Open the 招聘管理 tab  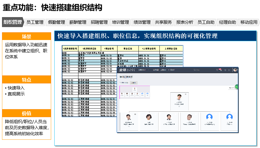click(x=99, y=22)
